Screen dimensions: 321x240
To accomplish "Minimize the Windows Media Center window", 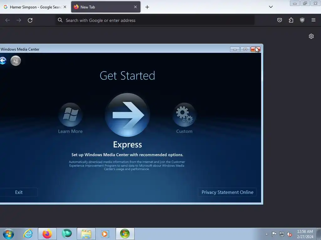I will click(235, 49).
